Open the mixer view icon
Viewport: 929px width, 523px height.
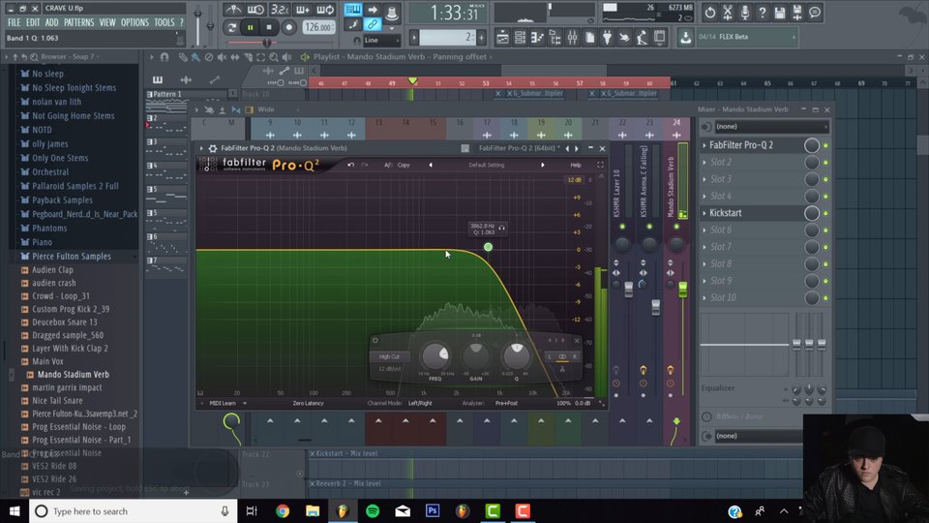(572, 38)
